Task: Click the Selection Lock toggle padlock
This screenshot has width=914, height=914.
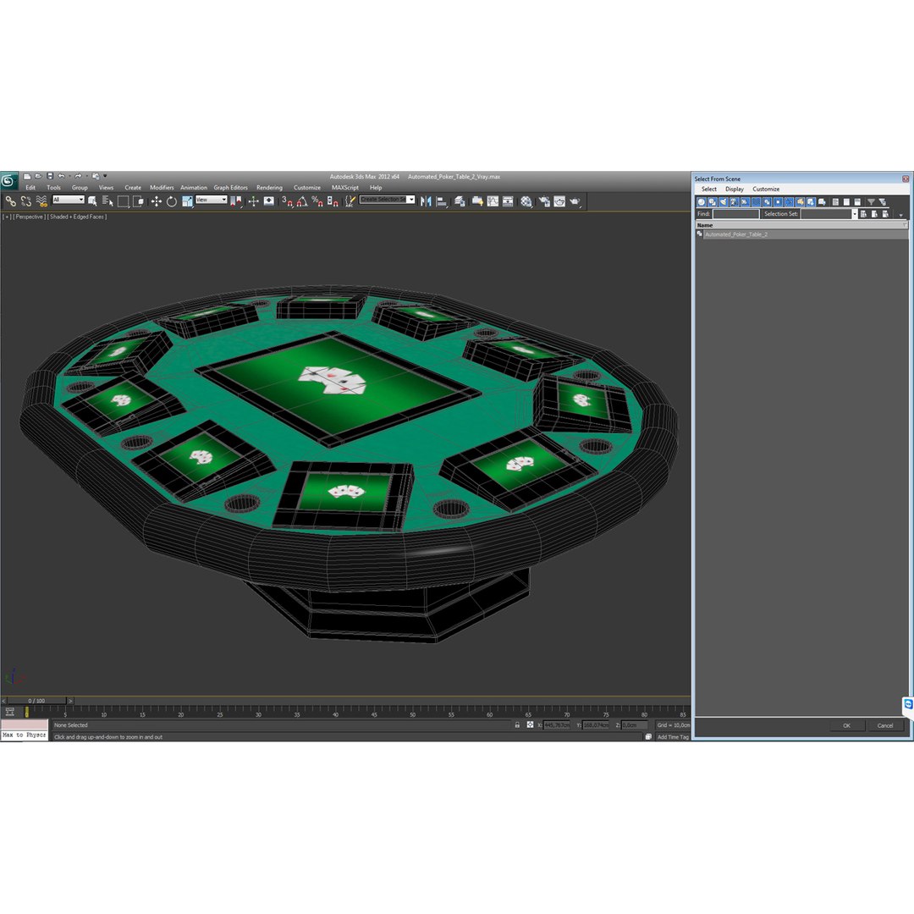Action: pyautogui.click(x=517, y=725)
